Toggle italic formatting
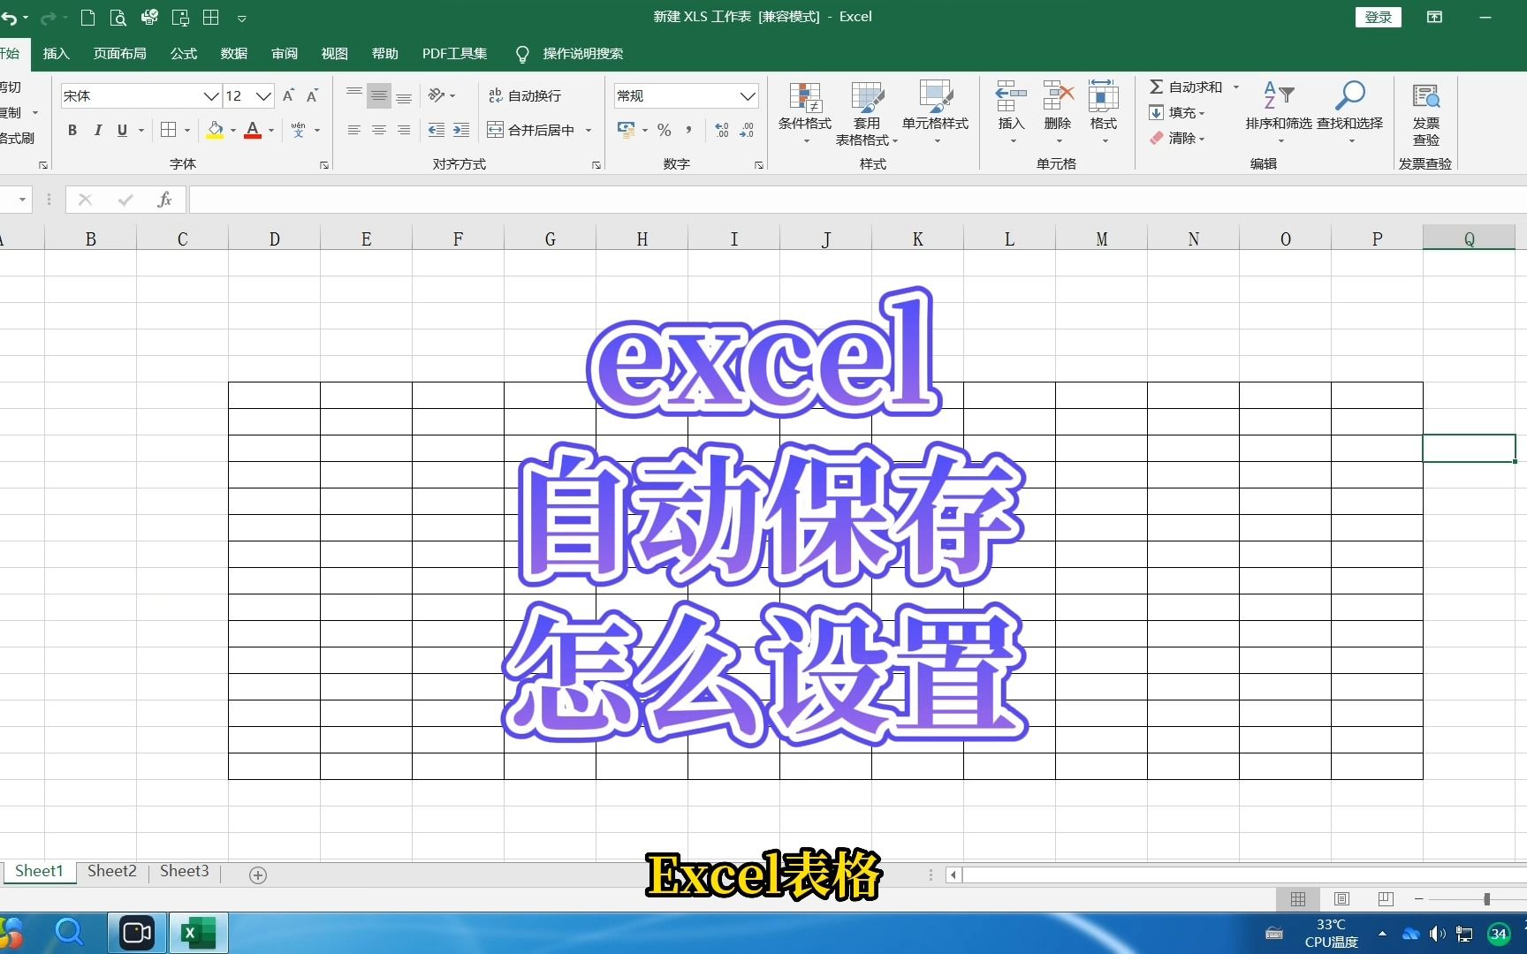The height and width of the screenshot is (954, 1527). tap(98, 130)
